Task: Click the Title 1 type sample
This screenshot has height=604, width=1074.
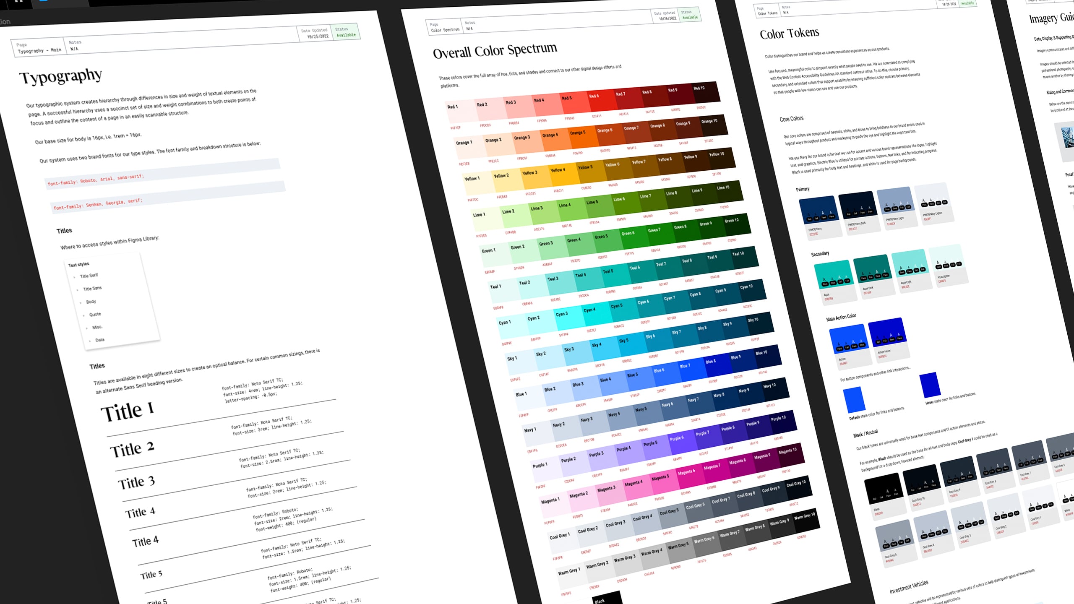Action: [128, 411]
